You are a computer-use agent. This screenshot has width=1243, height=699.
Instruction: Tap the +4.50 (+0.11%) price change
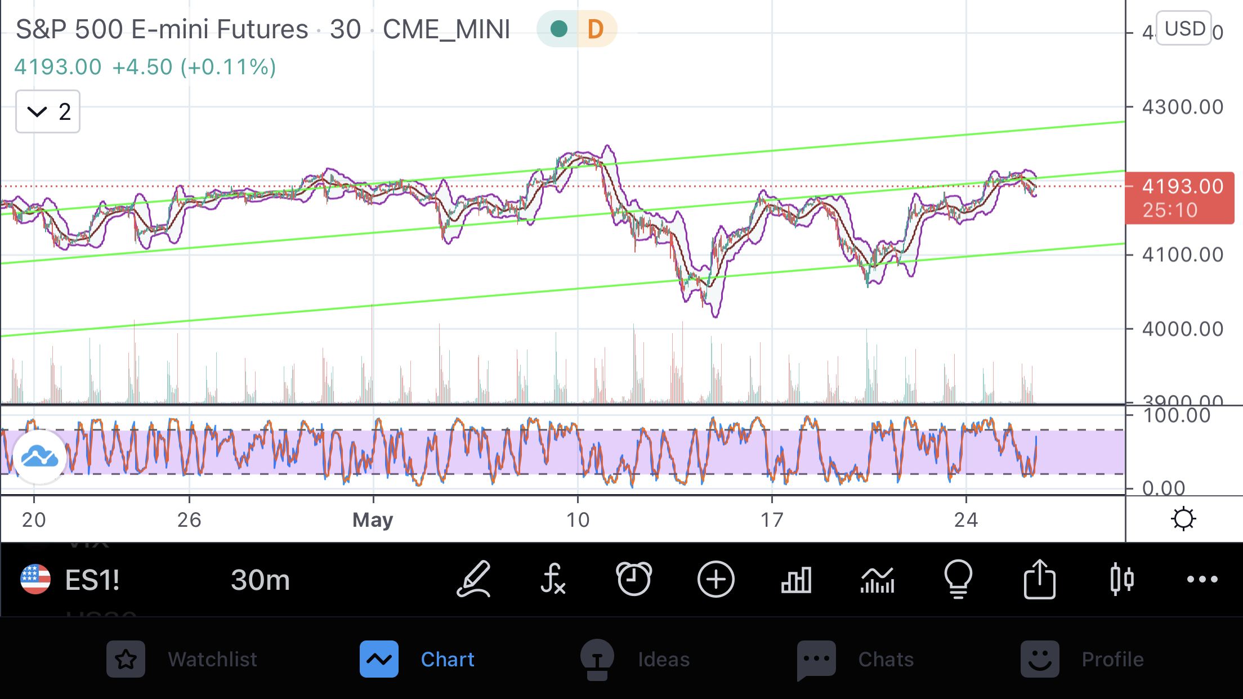(x=194, y=67)
